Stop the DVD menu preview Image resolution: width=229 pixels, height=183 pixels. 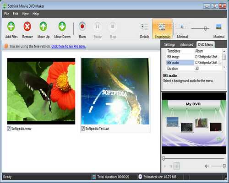[x=177, y=166]
